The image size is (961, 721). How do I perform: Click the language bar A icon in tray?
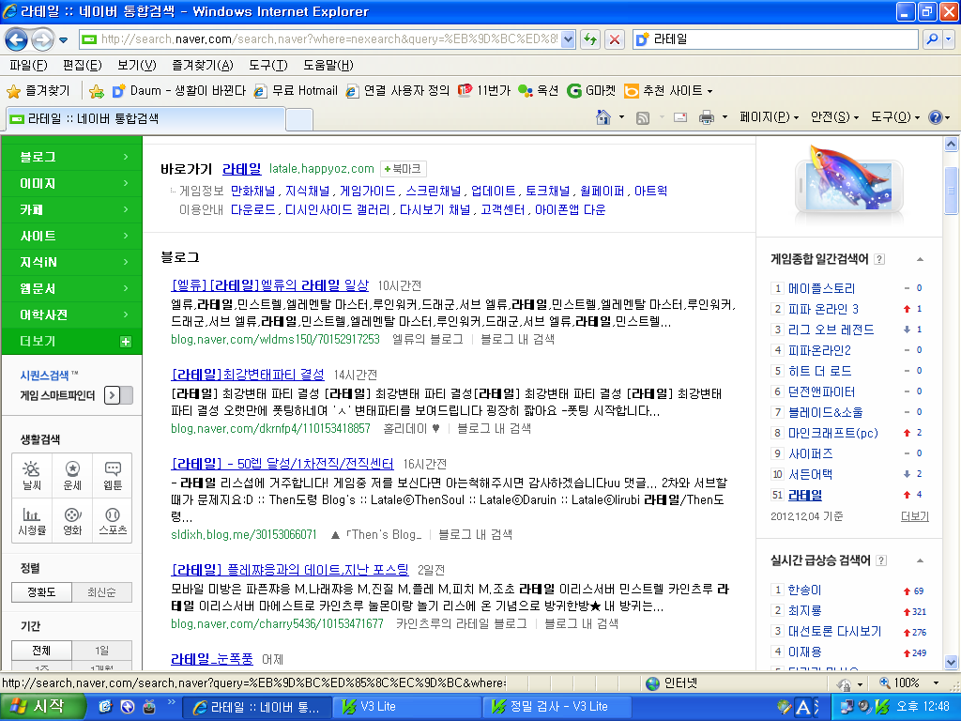pyautogui.click(x=803, y=707)
